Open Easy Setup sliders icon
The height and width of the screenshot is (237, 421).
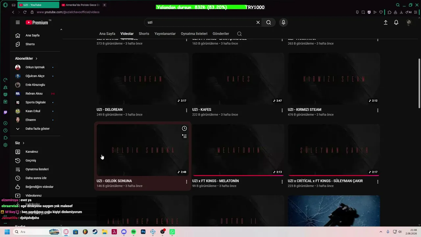[x=416, y=12]
